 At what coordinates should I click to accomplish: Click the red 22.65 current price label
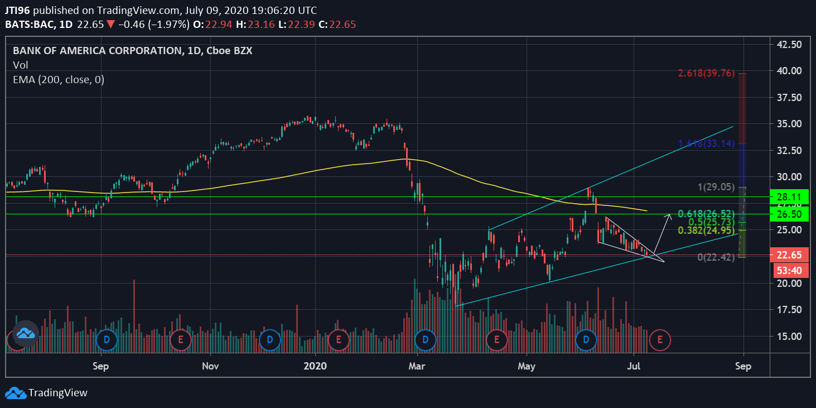click(788, 255)
